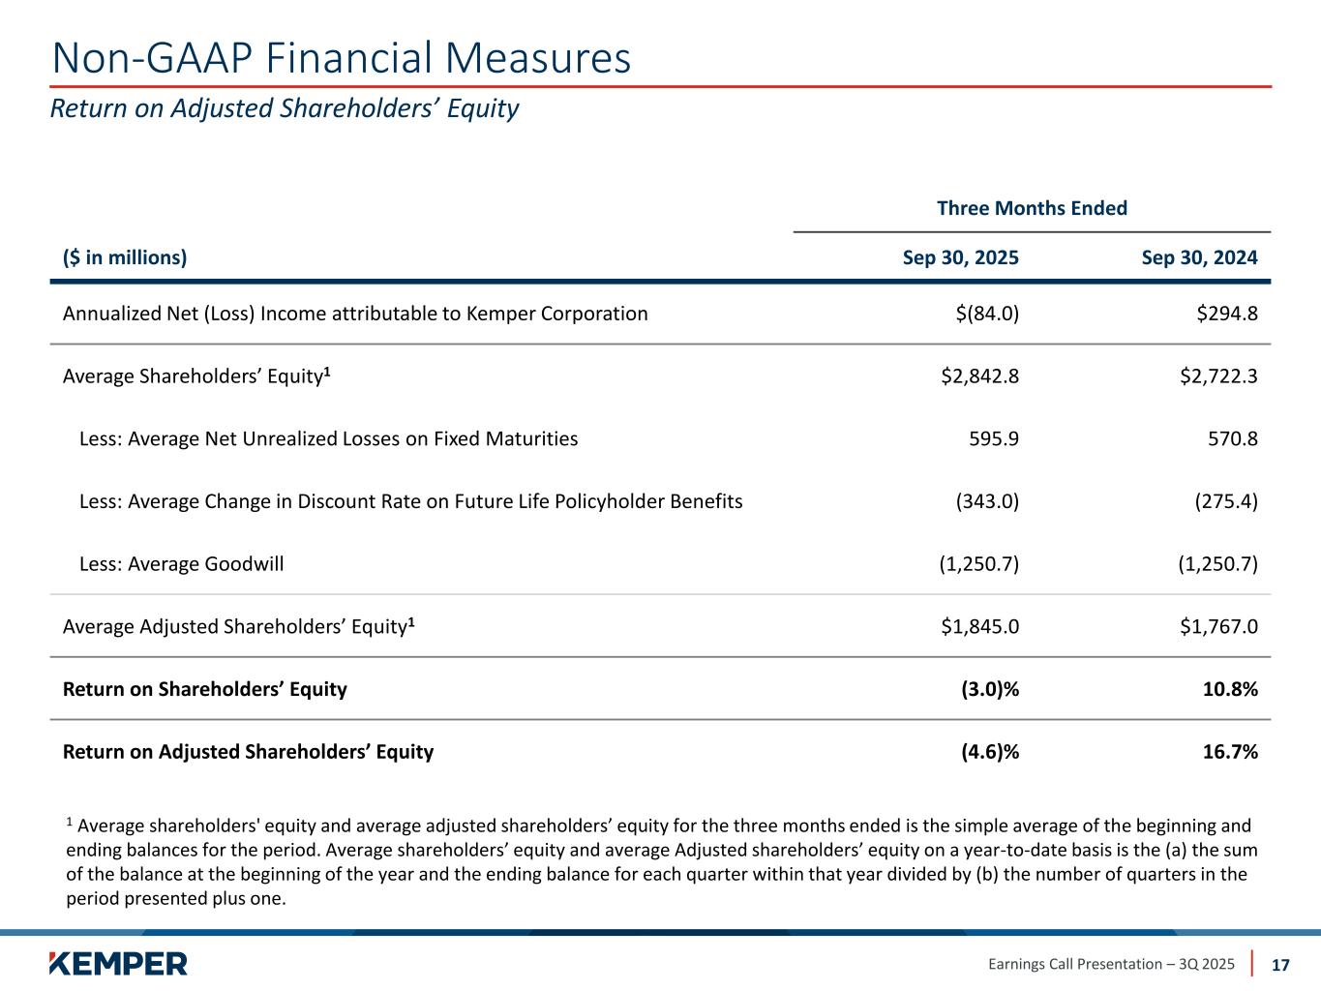Click the Kemper logo in the footer
The height and width of the screenshot is (991, 1321).
118,963
